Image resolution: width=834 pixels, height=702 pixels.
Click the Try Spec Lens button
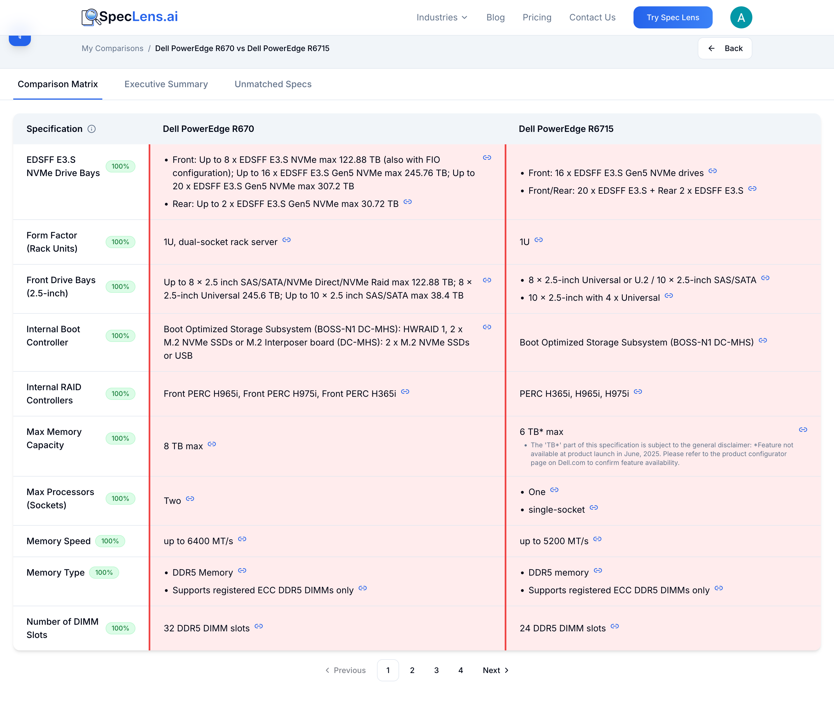click(x=673, y=17)
